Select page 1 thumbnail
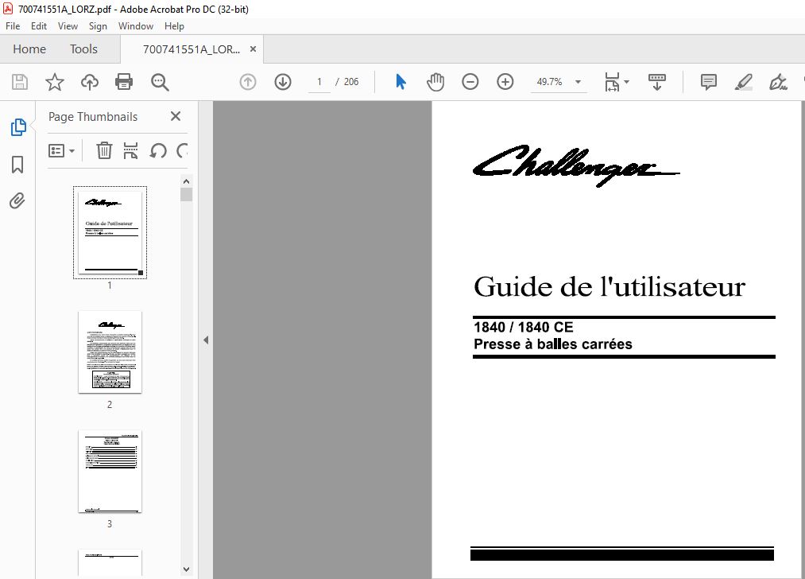Viewport: 805px width, 579px height. tap(110, 233)
